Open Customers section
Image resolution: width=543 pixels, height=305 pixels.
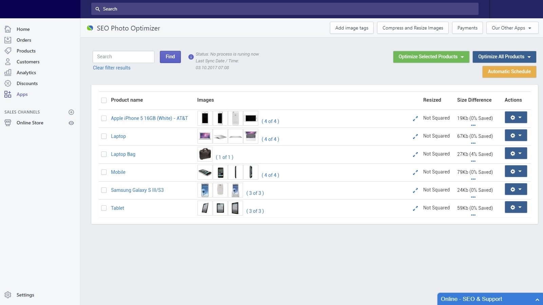(28, 62)
